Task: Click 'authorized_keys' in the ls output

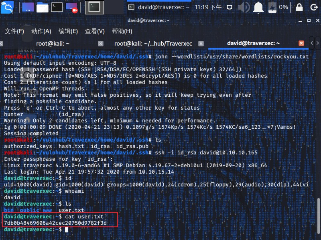Action: pos(28,146)
